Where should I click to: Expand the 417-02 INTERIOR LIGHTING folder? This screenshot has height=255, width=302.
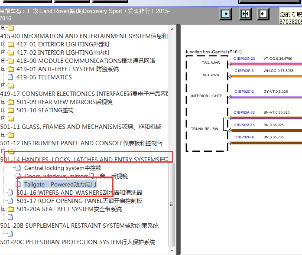3,52
